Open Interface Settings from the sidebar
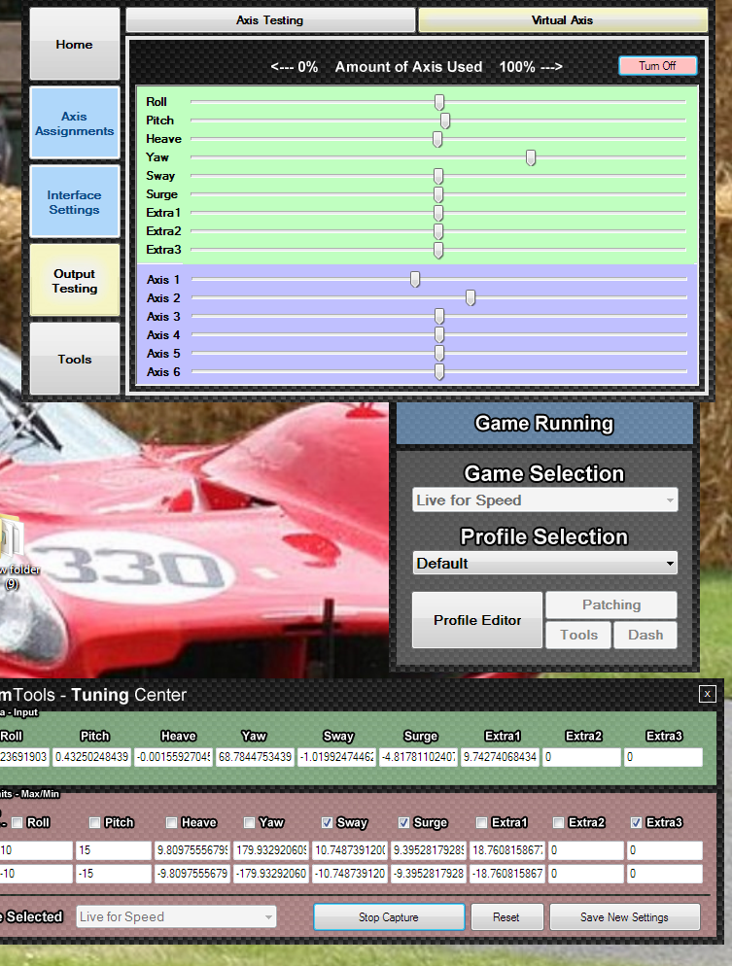732x966 pixels. [x=75, y=202]
